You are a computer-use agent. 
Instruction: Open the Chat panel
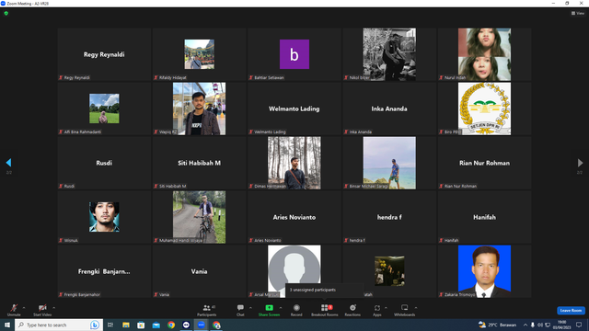pos(240,310)
